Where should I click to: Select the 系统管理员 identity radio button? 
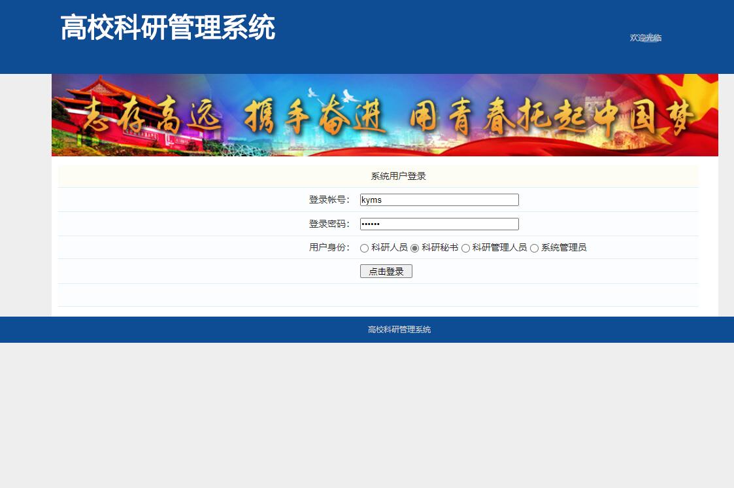click(x=535, y=248)
